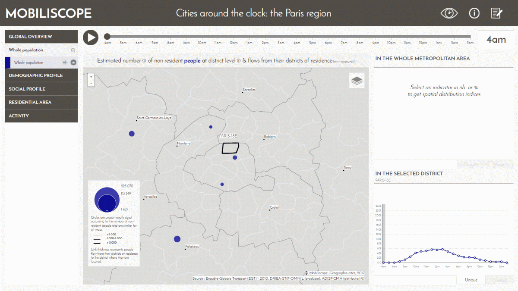This screenshot has height=291, width=518.
Task: Select the flows icon next to nb
Action: (x=73, y=63)
